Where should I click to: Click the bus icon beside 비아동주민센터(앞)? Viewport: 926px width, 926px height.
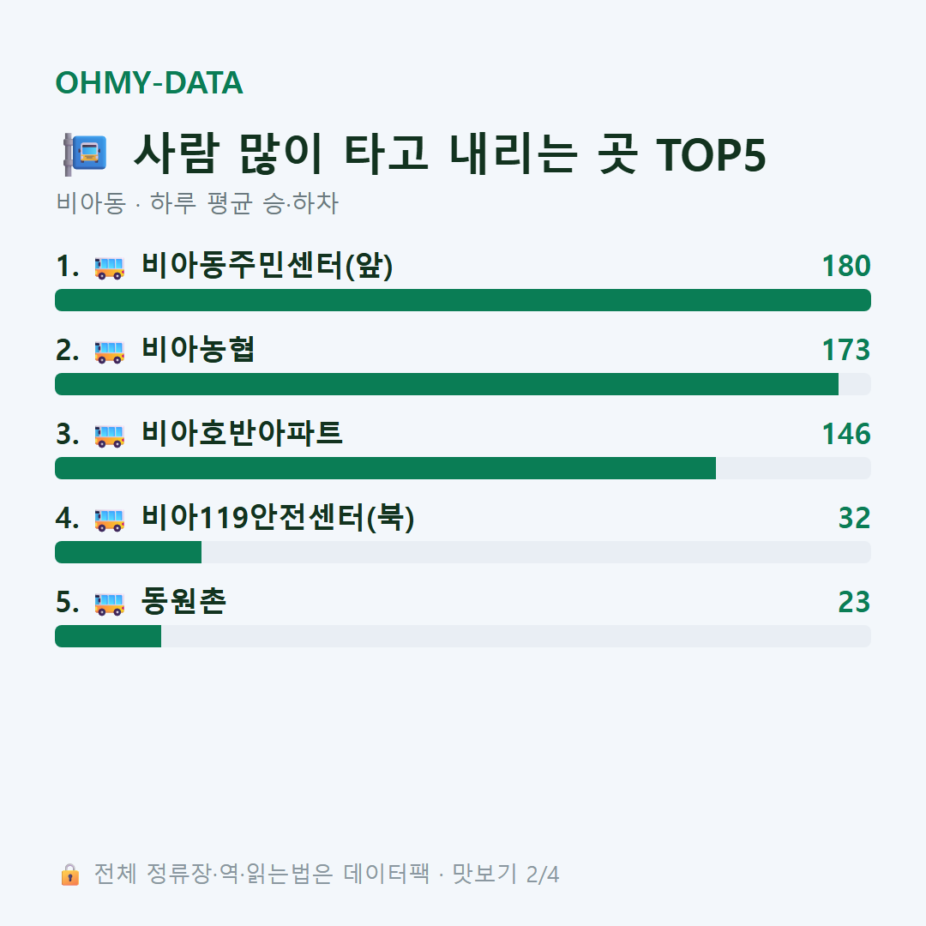110,268
